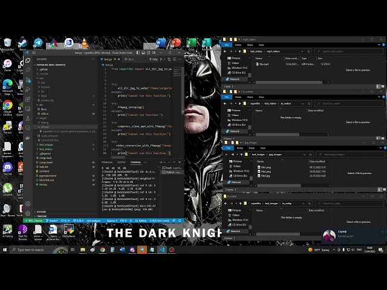Select the TERMINAL panel tab
Screen dimensions: 387x290
(135, 163)
